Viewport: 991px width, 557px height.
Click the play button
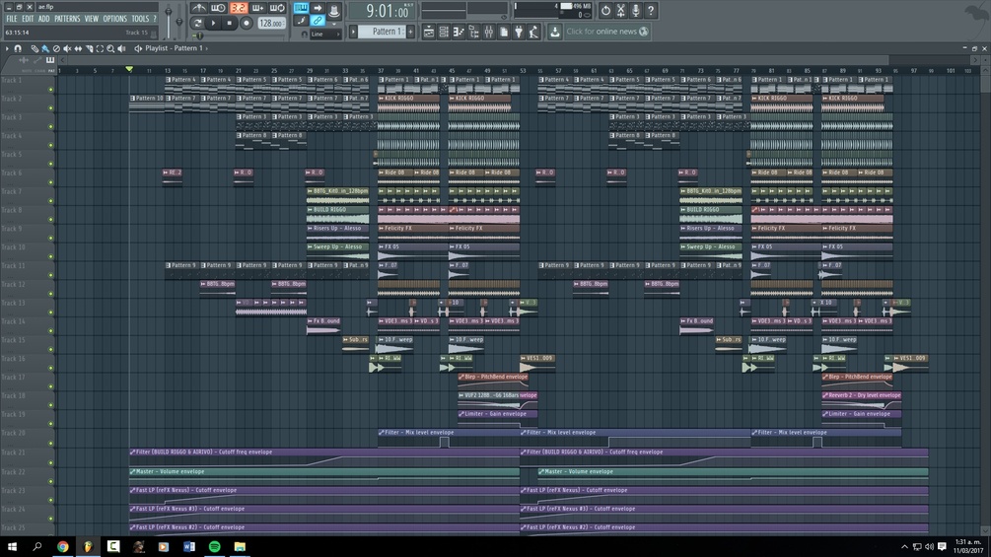point(214,24)
